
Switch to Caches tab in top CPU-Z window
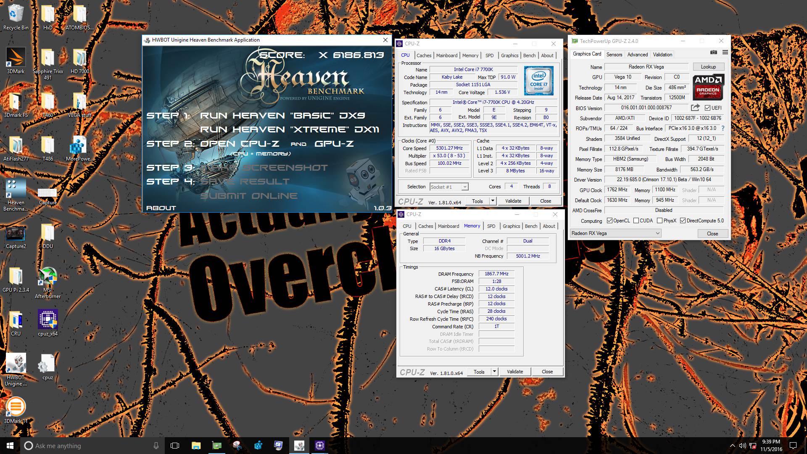point(424,55)
